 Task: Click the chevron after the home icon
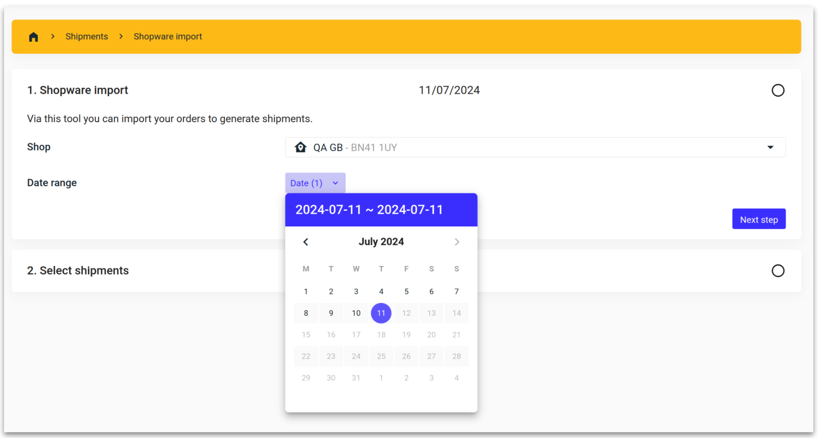[x=52, y=36]
